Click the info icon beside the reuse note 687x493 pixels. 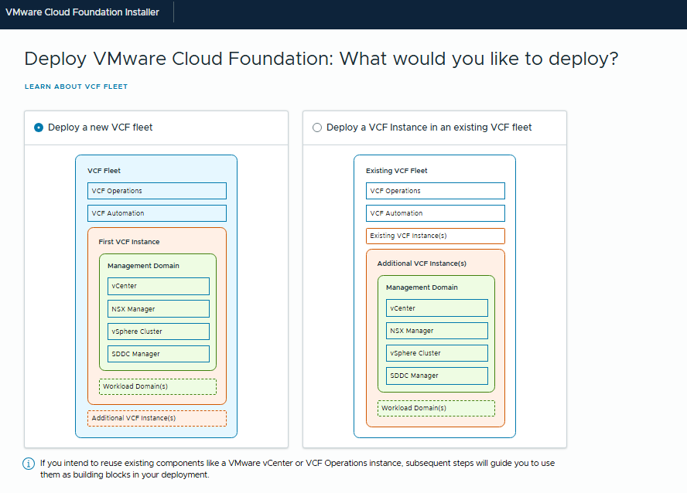point(29,464)
